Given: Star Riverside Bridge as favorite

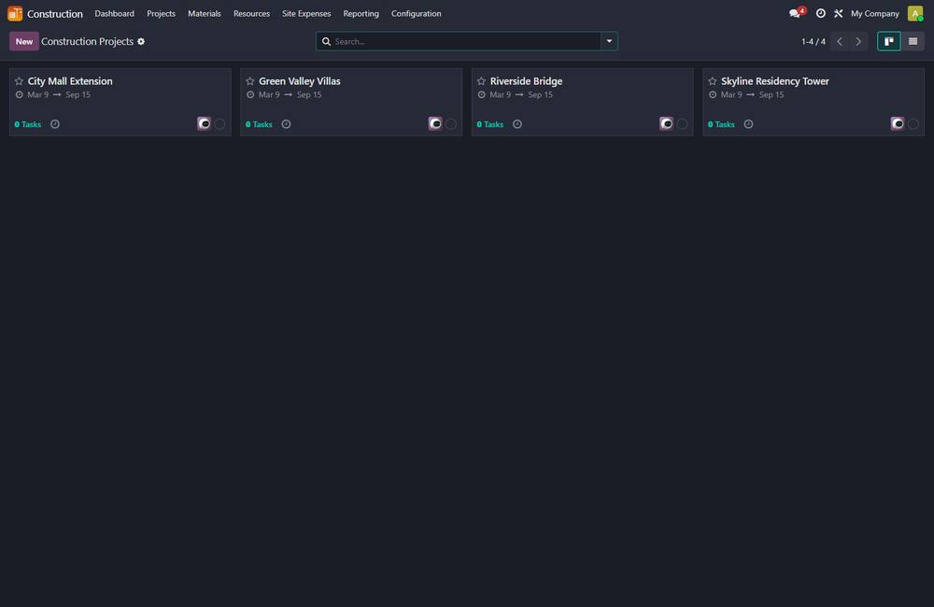Looking at the screenshot, I should point(481,81).
